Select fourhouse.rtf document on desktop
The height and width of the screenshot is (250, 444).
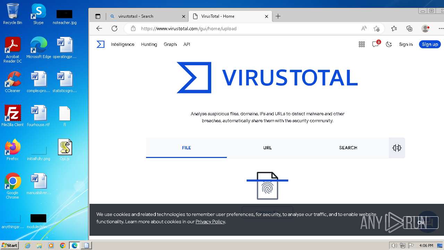39,116
